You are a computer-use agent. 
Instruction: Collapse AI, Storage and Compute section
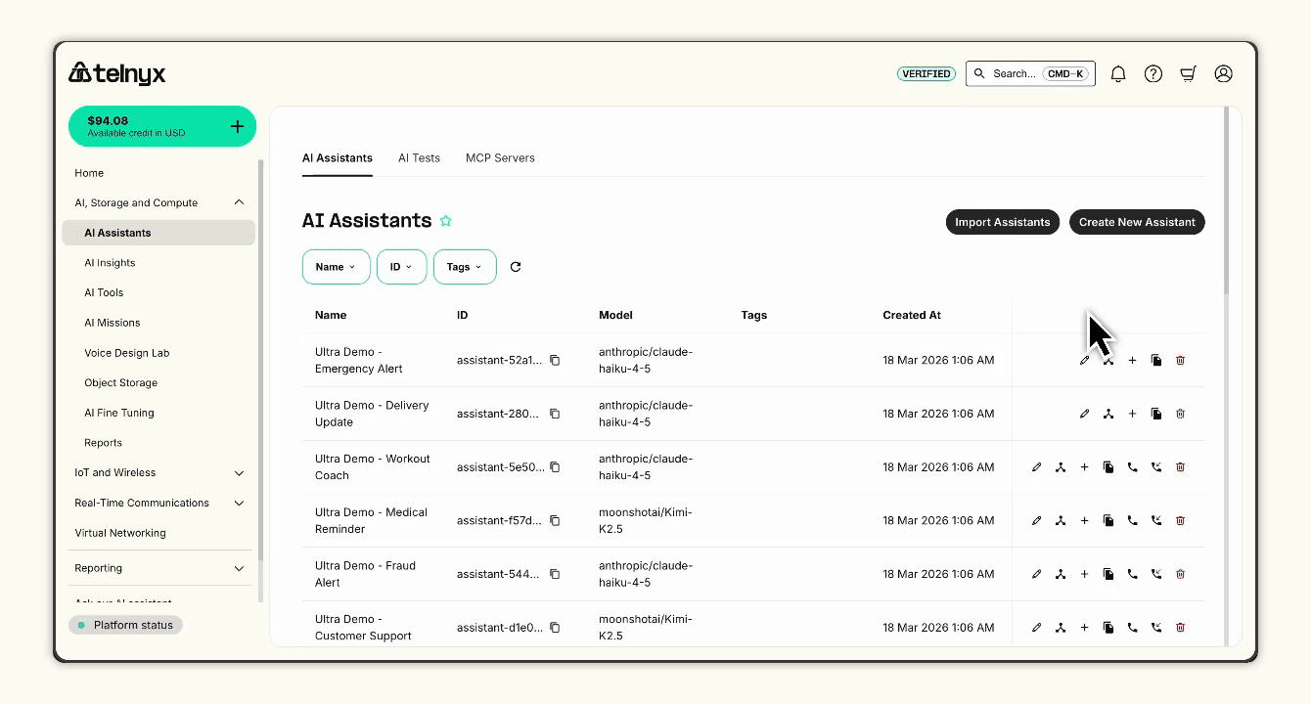(x=239, y=202)
